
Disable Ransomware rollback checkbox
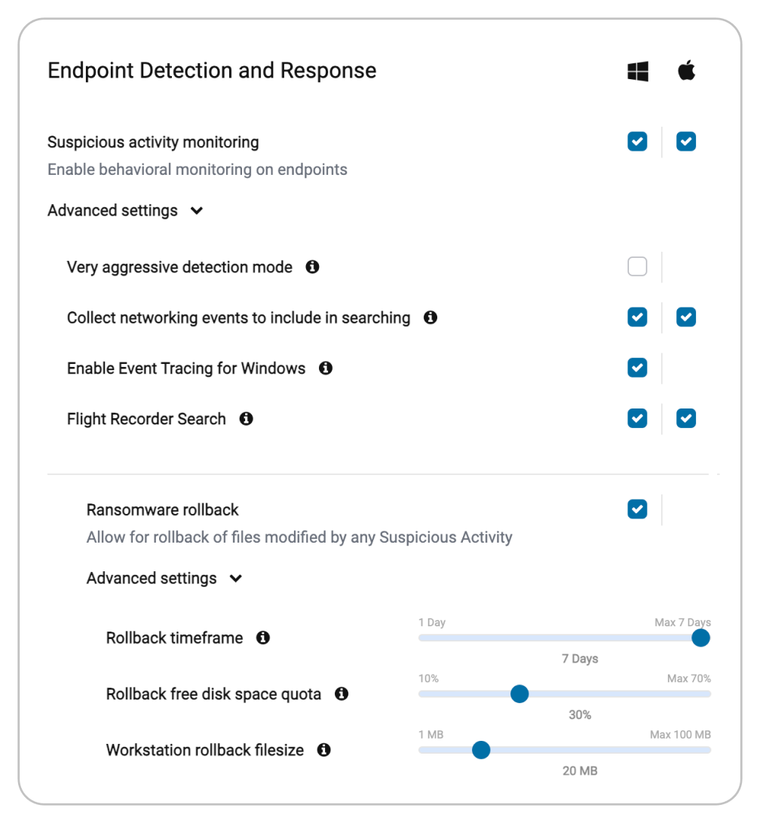pos(637,509)
